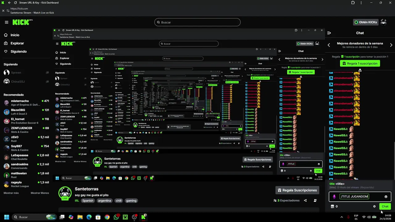Click the share icon next to 3 Espectadores
The height and width of the screenshot is (222, 395).
305,200
